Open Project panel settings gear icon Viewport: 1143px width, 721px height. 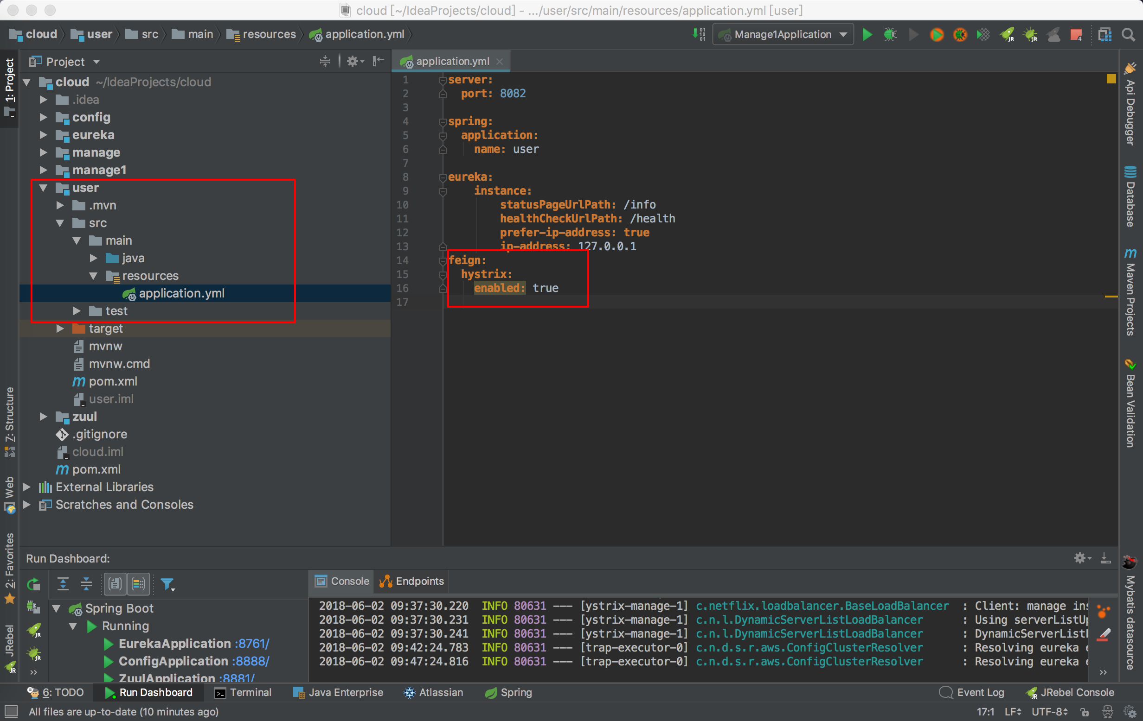point(353,61)
